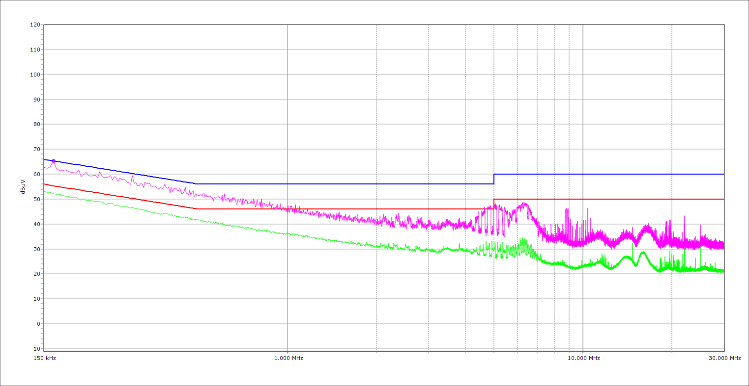
Task: Click the magenta peak marker circle
Action: tap(54, 161)
